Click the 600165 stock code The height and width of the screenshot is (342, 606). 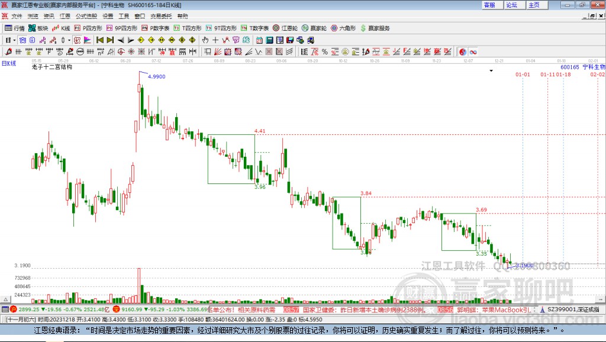coord(570,67)
